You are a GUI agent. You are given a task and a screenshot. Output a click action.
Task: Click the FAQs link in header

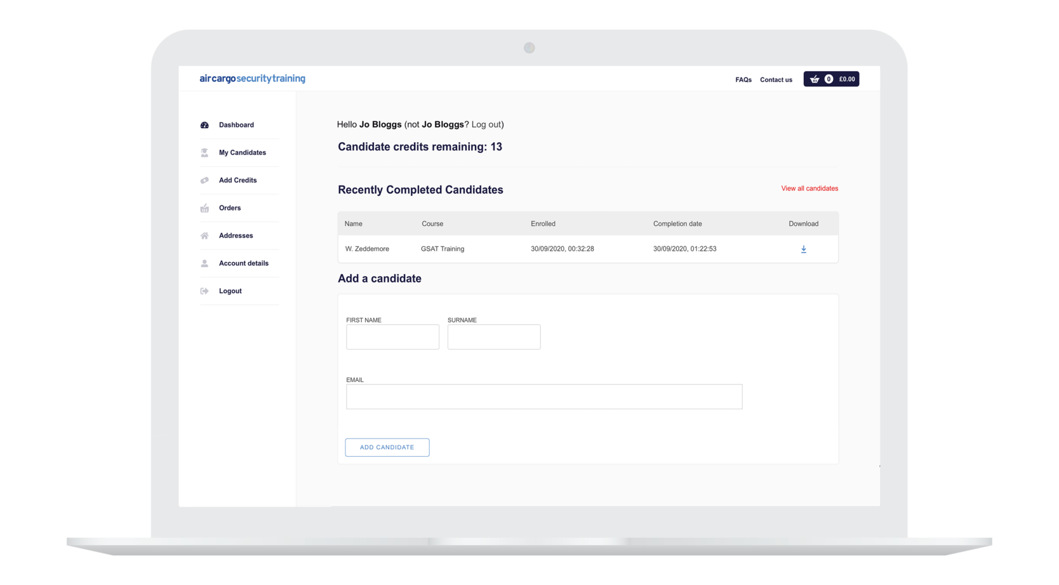(x=743, y=80)
